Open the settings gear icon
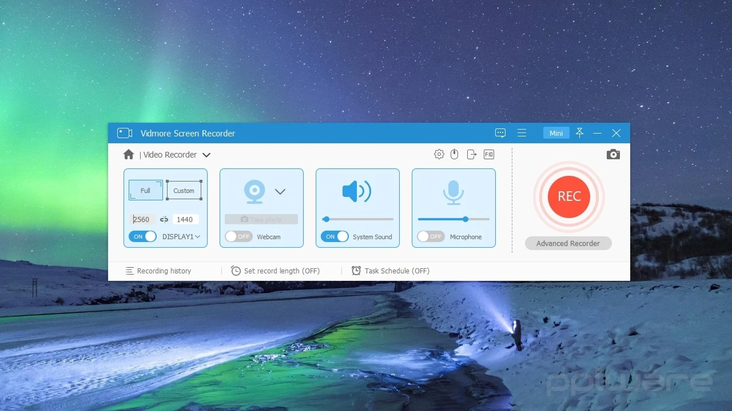732x411 pixels. click(x=439, y=154)
